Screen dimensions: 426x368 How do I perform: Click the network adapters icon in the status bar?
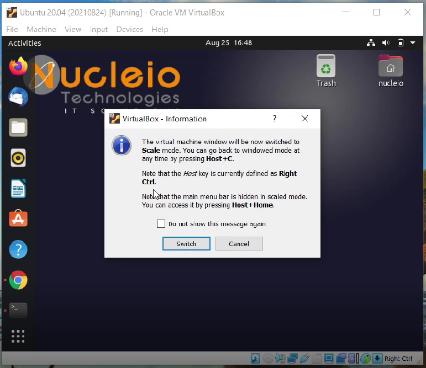click(293, 358)
